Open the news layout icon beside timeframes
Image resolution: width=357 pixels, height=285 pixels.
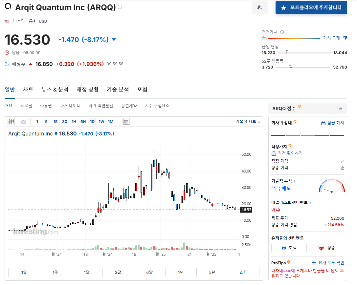[x=125, y=121]
